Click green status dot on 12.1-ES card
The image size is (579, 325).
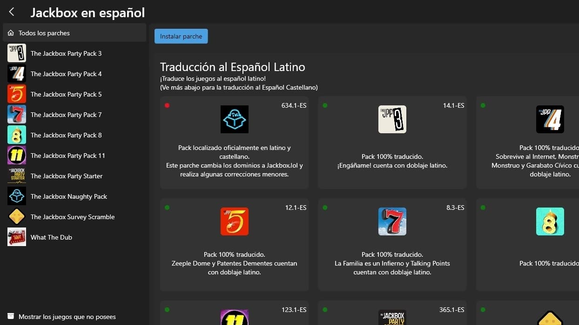167,208
